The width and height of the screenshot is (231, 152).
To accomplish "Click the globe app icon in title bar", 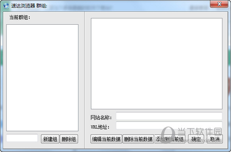I will [x=6, y=6].
